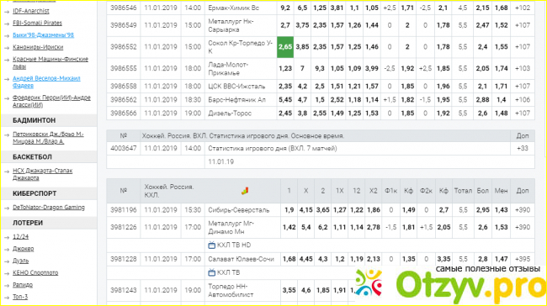Screen dimensions: 547x306
Task: Select odds 3,55 for Торпедо НН-Автомобилист
Action: (x=289, y=290)
